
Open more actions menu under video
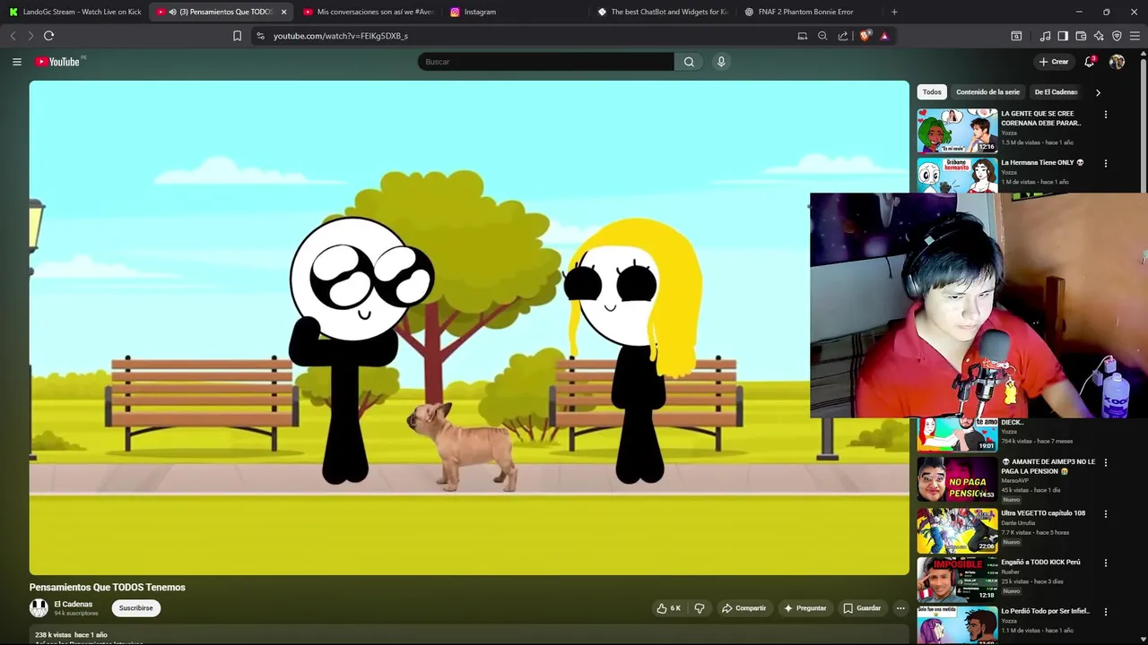[900, 608]
